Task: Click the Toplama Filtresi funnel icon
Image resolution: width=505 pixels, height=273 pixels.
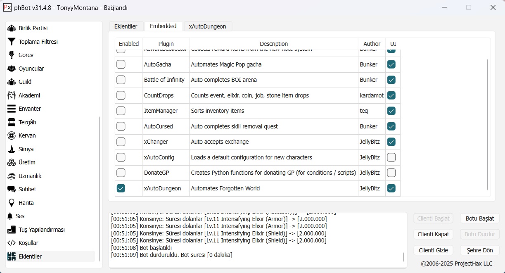Action: pyautogui.click(x=12, y=42)
